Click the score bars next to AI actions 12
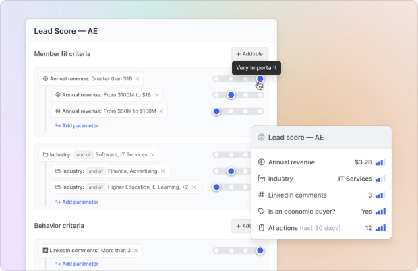Image resolution: width=418 pixels, height=271 pixels. (380, 228)
